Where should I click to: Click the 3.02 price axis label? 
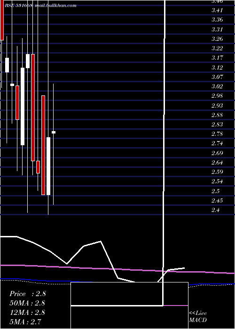click(x=217, y=86)
